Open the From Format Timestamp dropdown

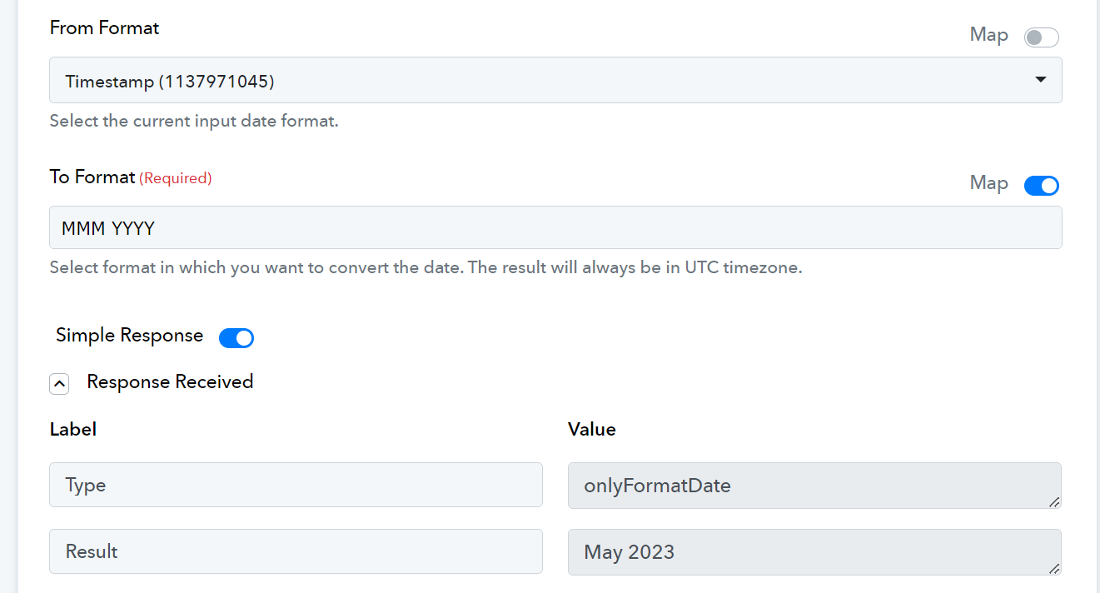click(555, 81)
